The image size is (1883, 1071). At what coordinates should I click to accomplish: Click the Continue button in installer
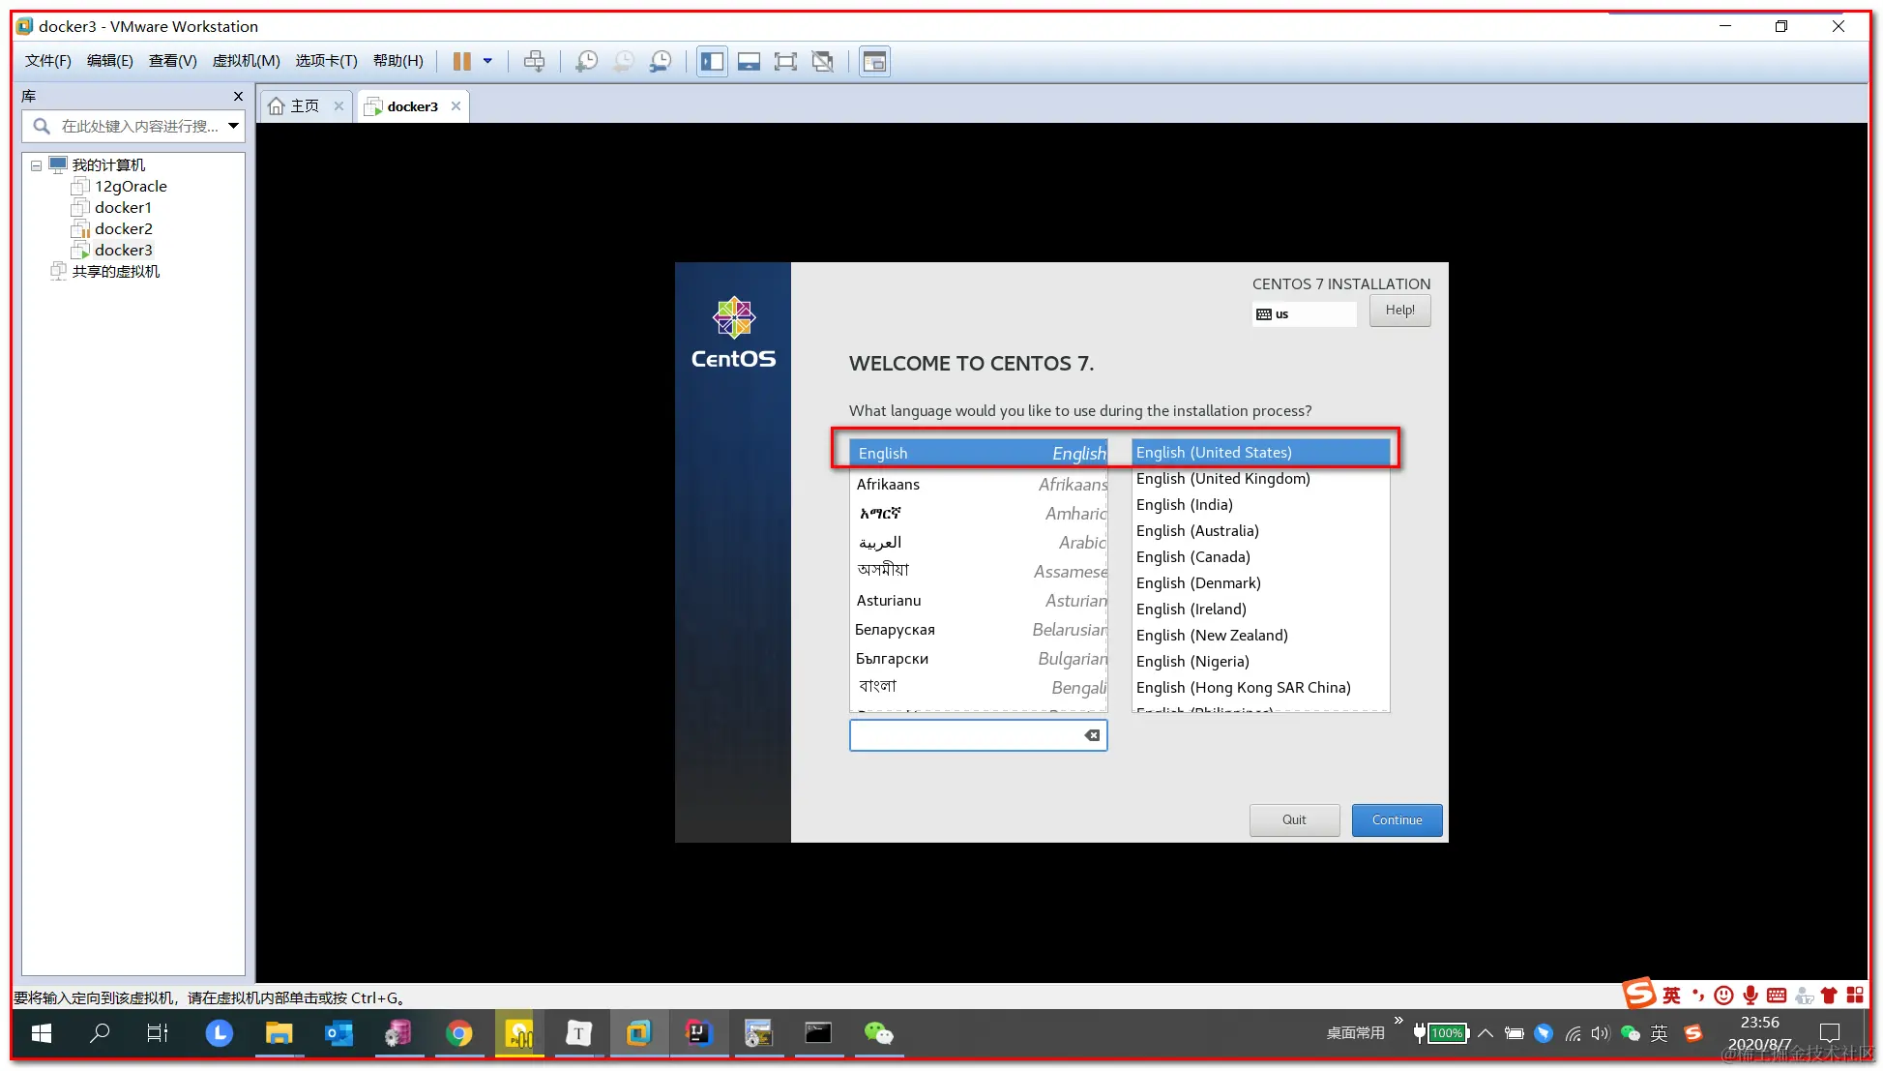(1396, 819)
